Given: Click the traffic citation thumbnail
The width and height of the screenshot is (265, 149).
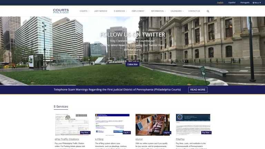Looking at the screenshot, I should pos(72,125).
